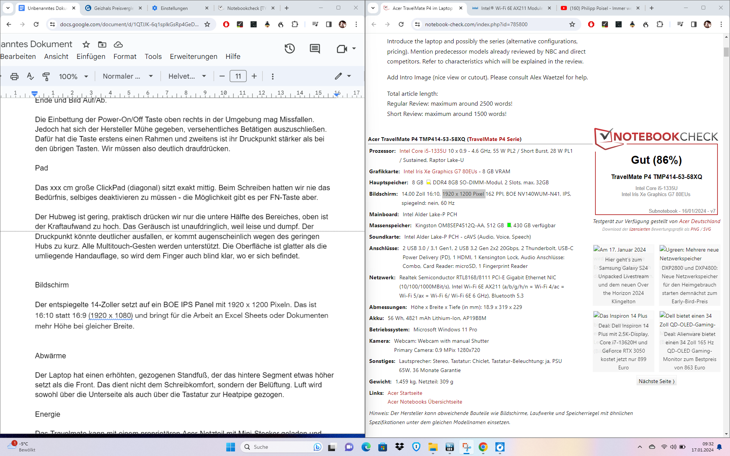The width and height of the screenshot is (730, 456).
Task: Open the video call dropdown
Action: point(354,49)
